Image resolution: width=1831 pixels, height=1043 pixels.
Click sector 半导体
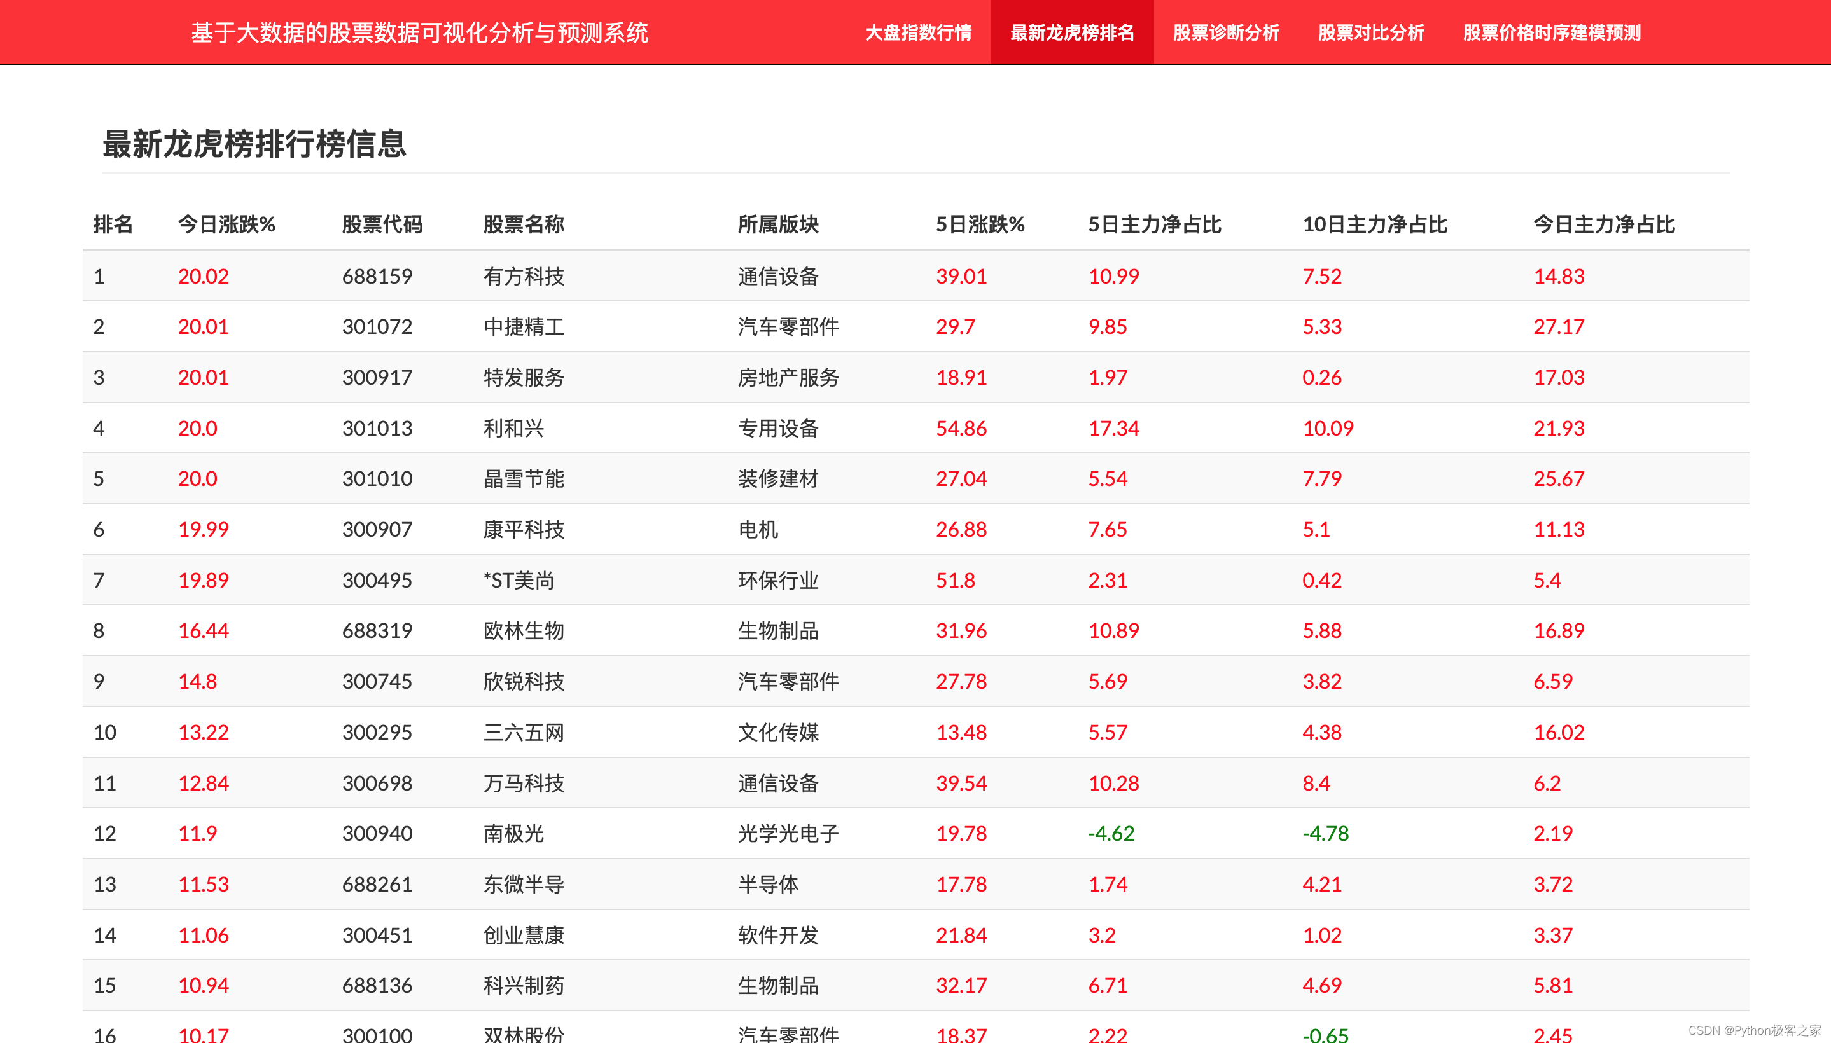pos(769,884)
